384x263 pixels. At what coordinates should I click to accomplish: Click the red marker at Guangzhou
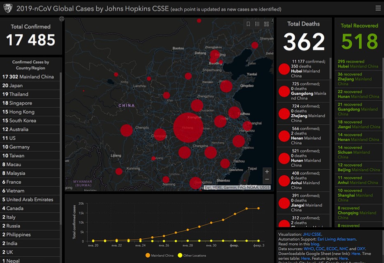coord(195,183)
